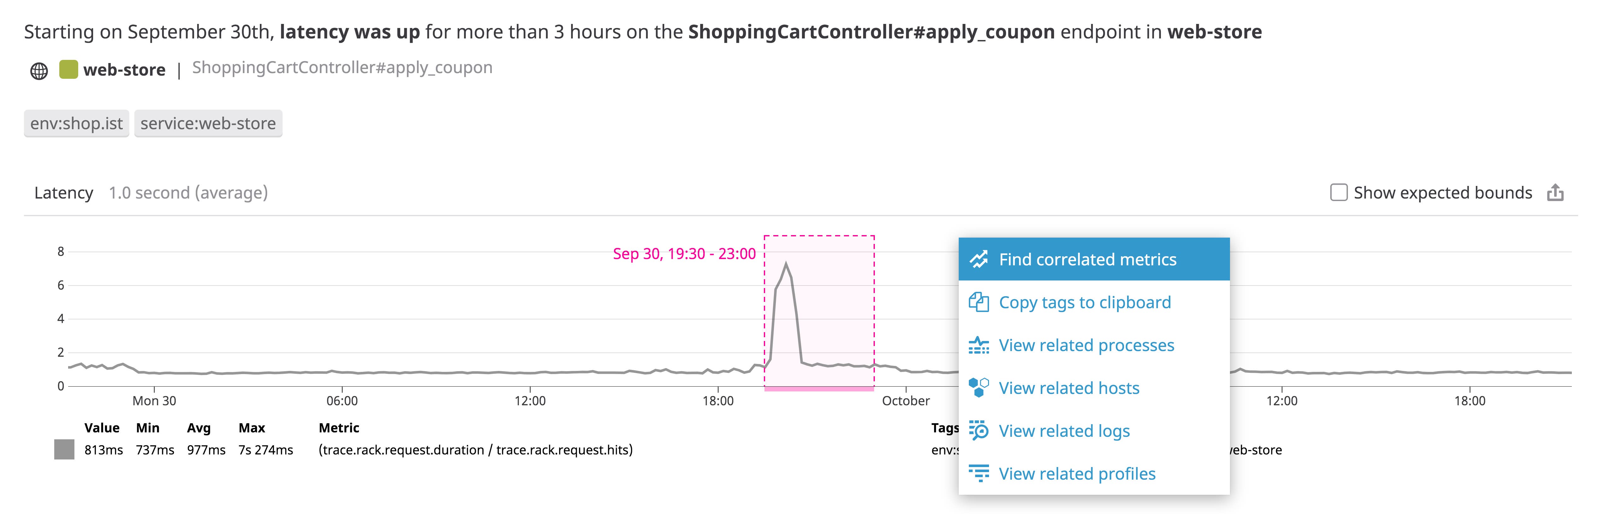
Task: Open the ShoppingCartController#apply_coupon resource link
Action: tap(342, 68)
